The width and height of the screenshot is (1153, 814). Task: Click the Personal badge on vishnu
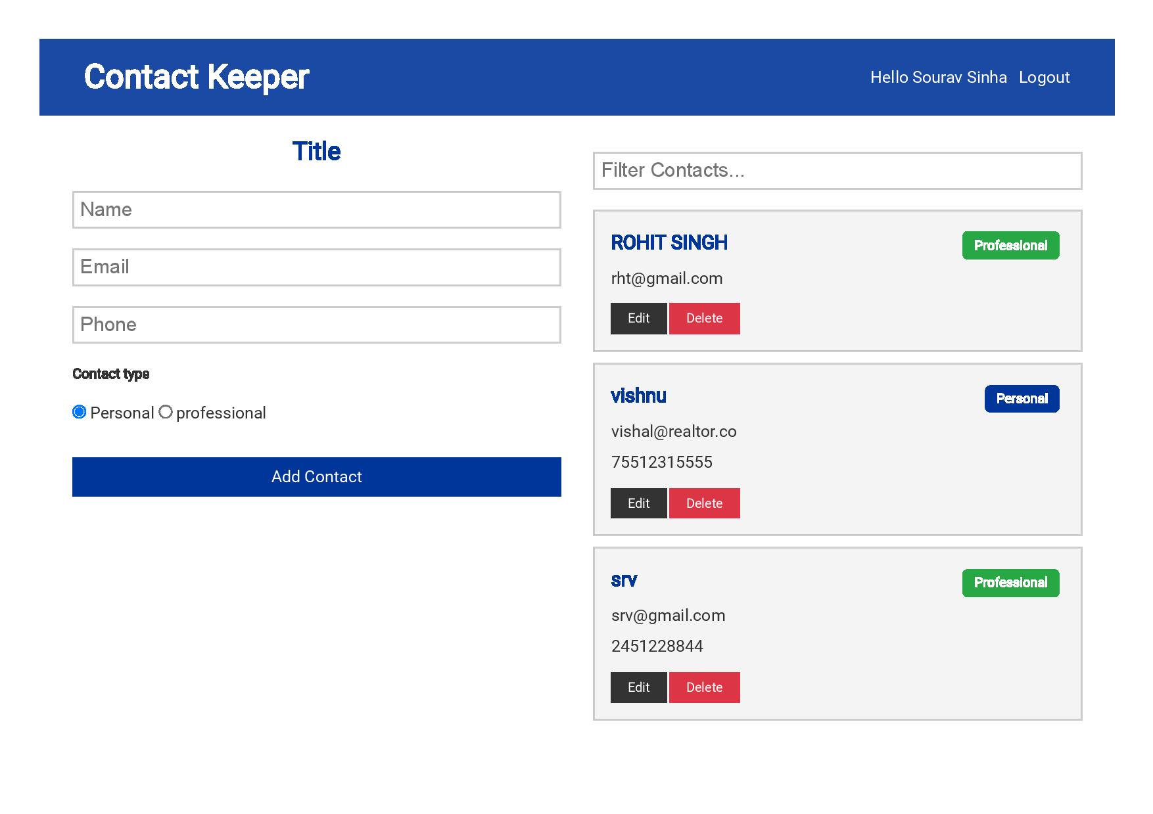coord(1022,399)
